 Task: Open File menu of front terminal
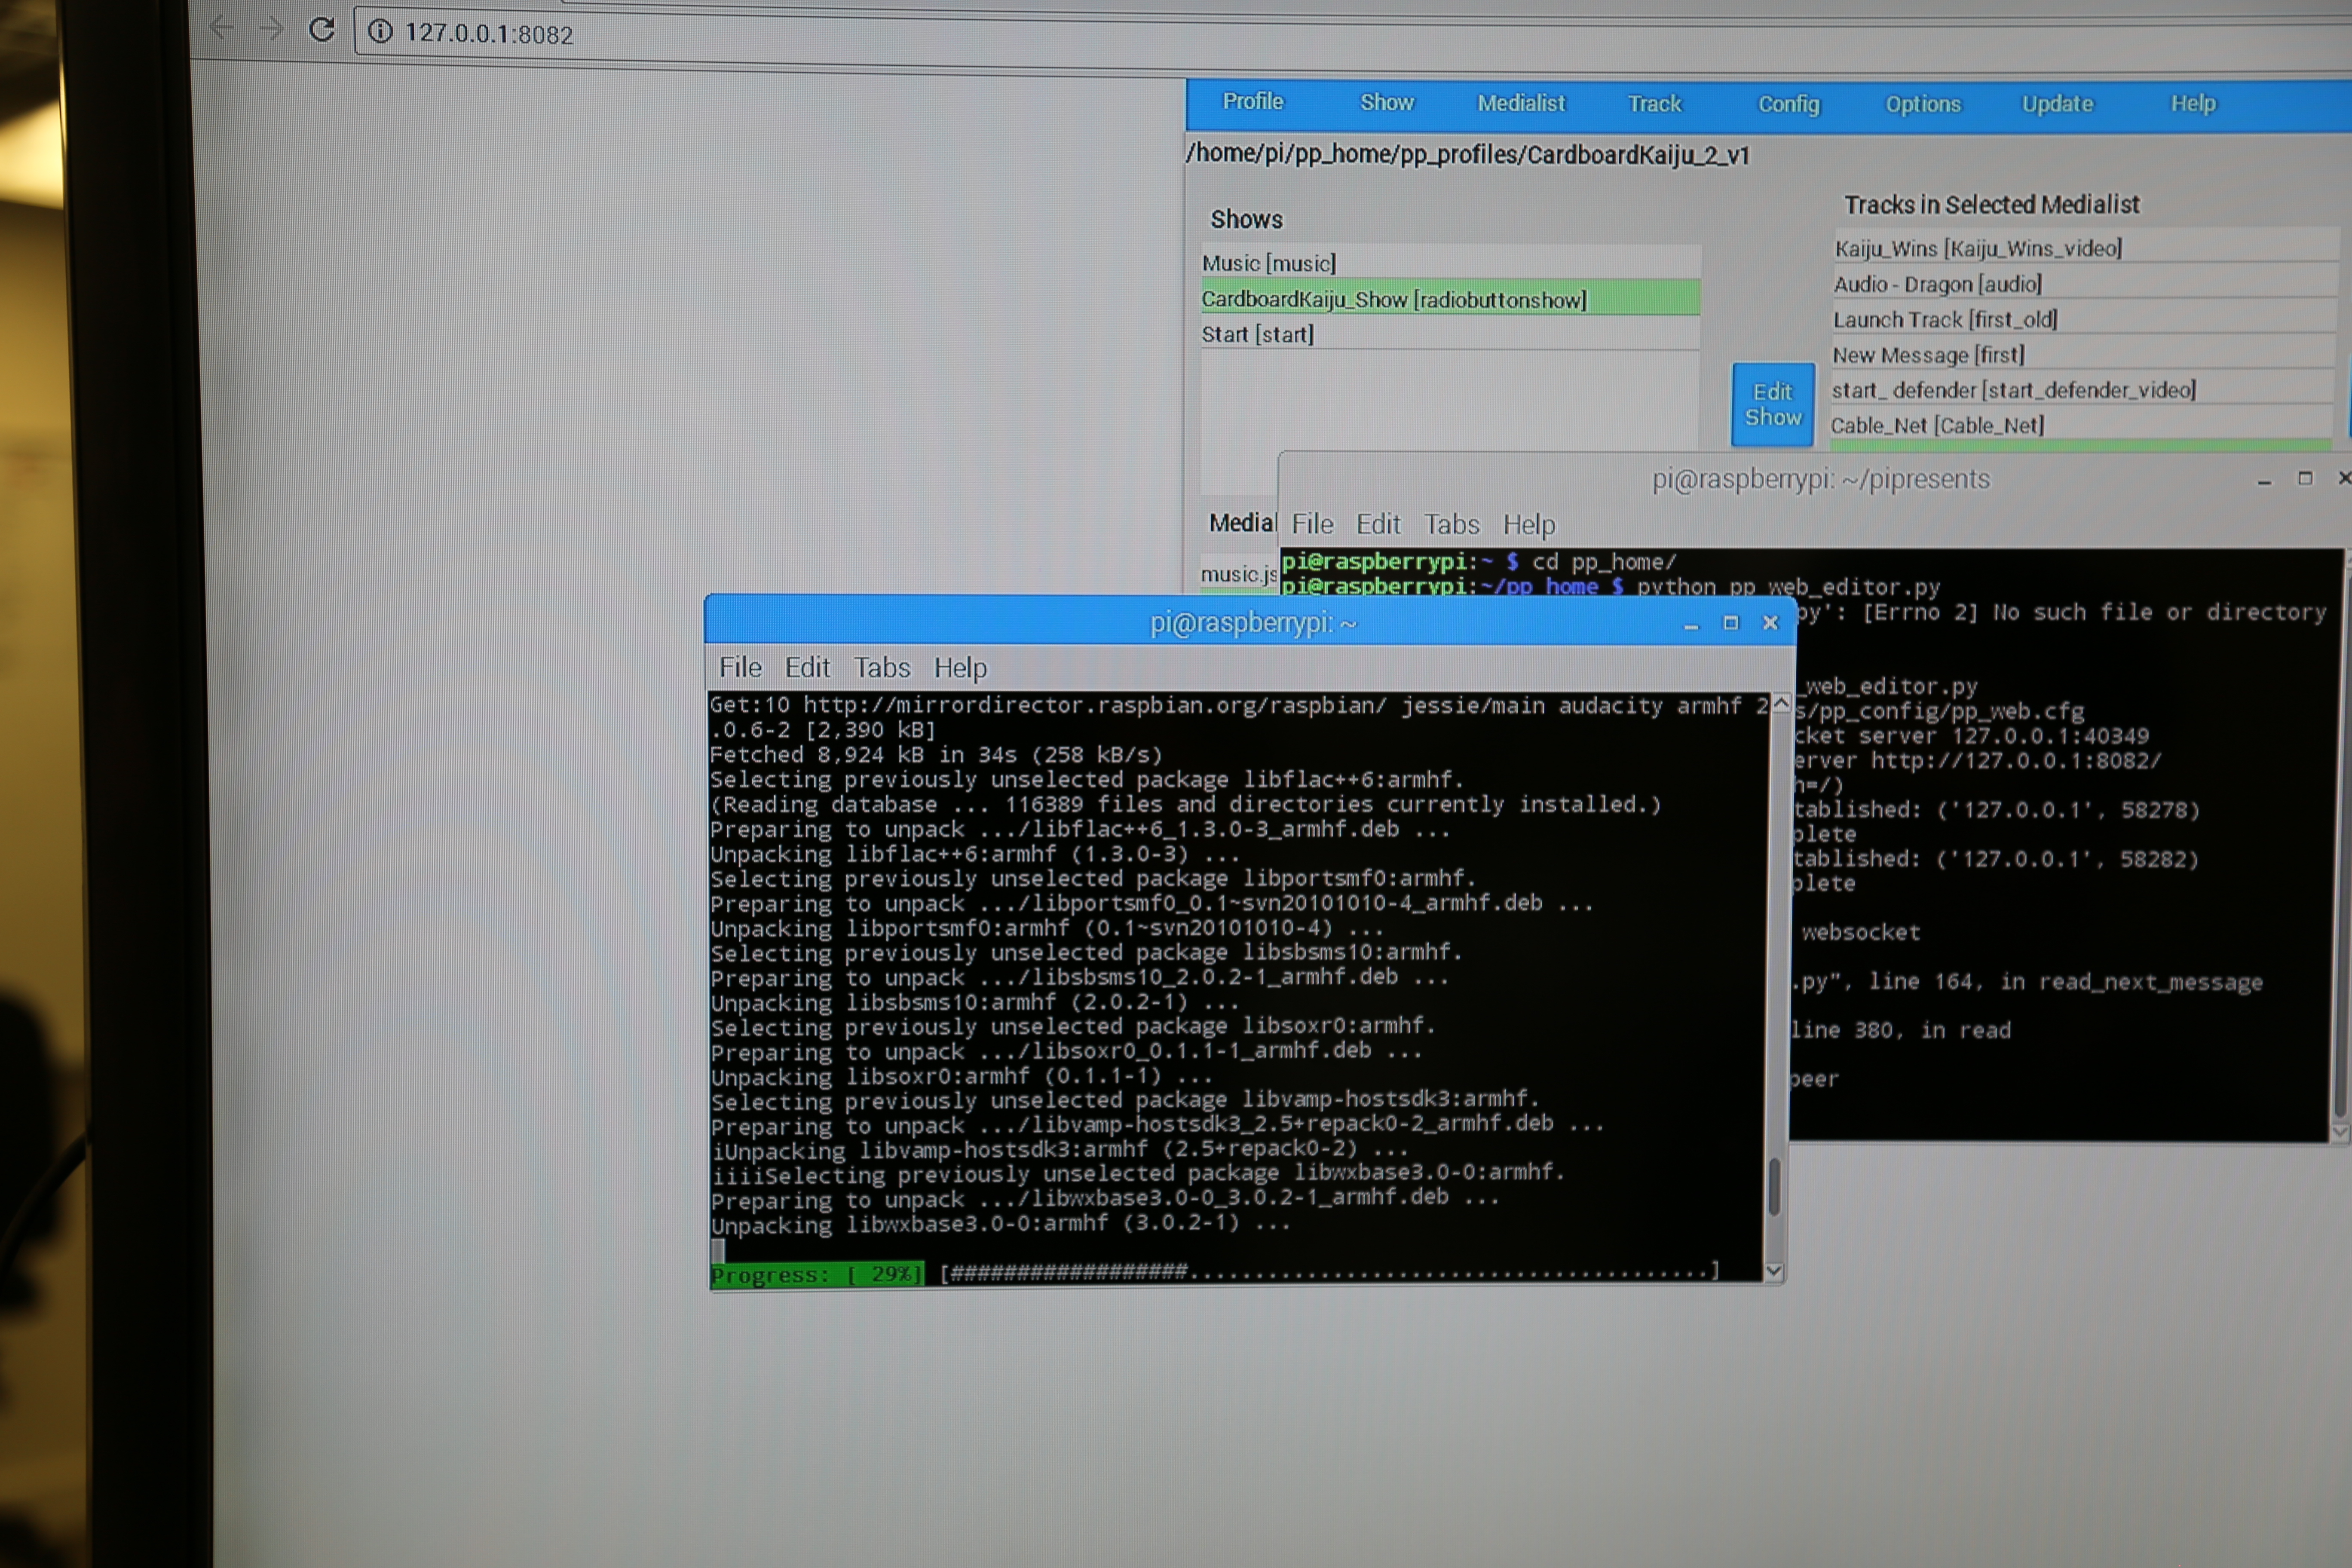[x=740, y=667]
